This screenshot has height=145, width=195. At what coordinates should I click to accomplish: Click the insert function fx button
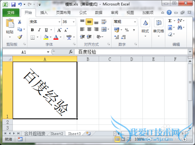tap(71, 52)
